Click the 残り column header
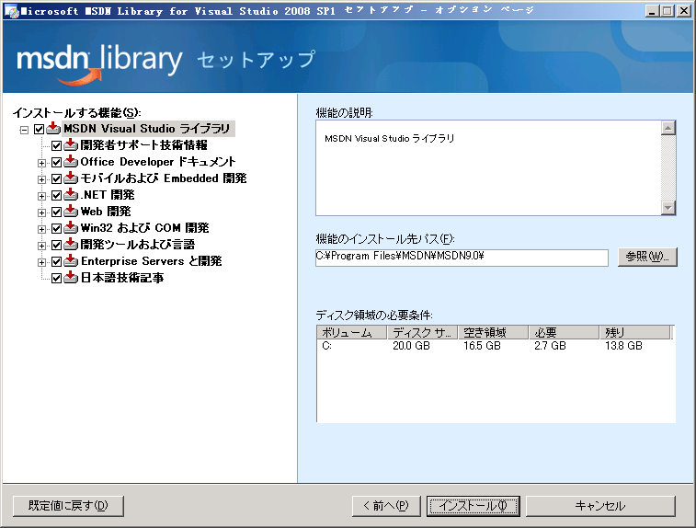The image size is (696, 528). coord(635,332)
